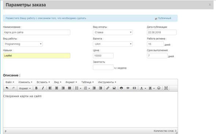Screen dimensions: 216x134
Task: Click the Дата публикации field
Action: [x=161, y=32]
